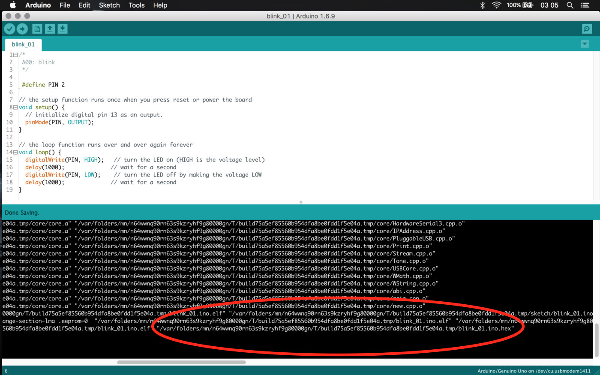
Task: Open the Sketch menu
Action: [109, 5]
